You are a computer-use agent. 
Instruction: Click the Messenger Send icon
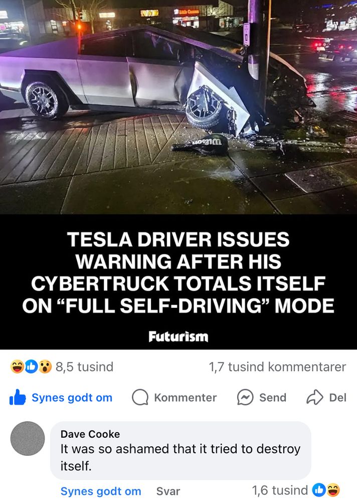click(x=245, y=398)
